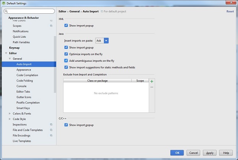Click the Reset link
The height and width of the screenshot is (160, 238).
tap(230, 11)
